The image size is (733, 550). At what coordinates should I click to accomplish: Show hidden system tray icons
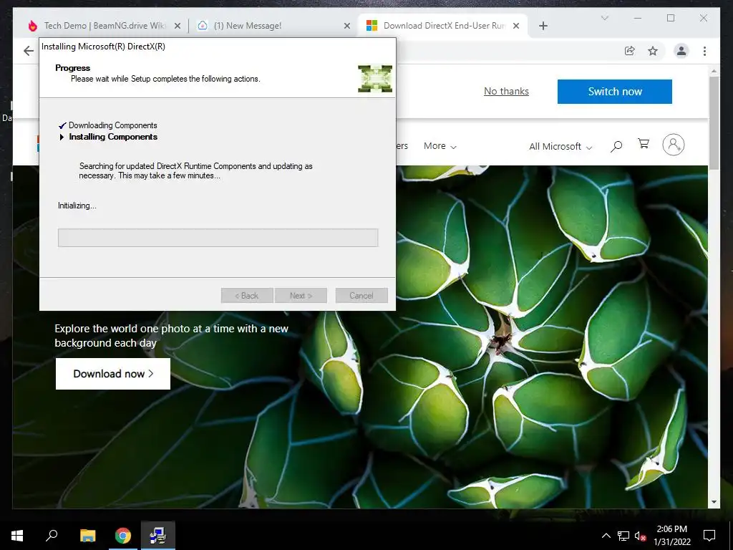[606, 536]
